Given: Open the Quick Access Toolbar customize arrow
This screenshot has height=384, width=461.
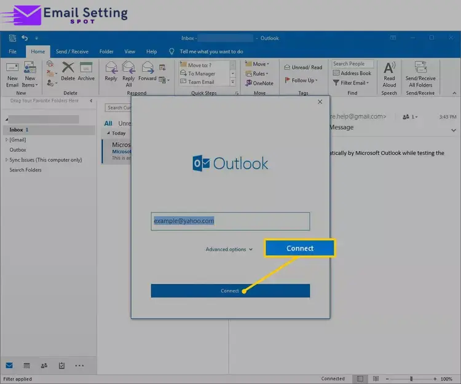Looking at the screenshot, I should click(x=36, y=38).
